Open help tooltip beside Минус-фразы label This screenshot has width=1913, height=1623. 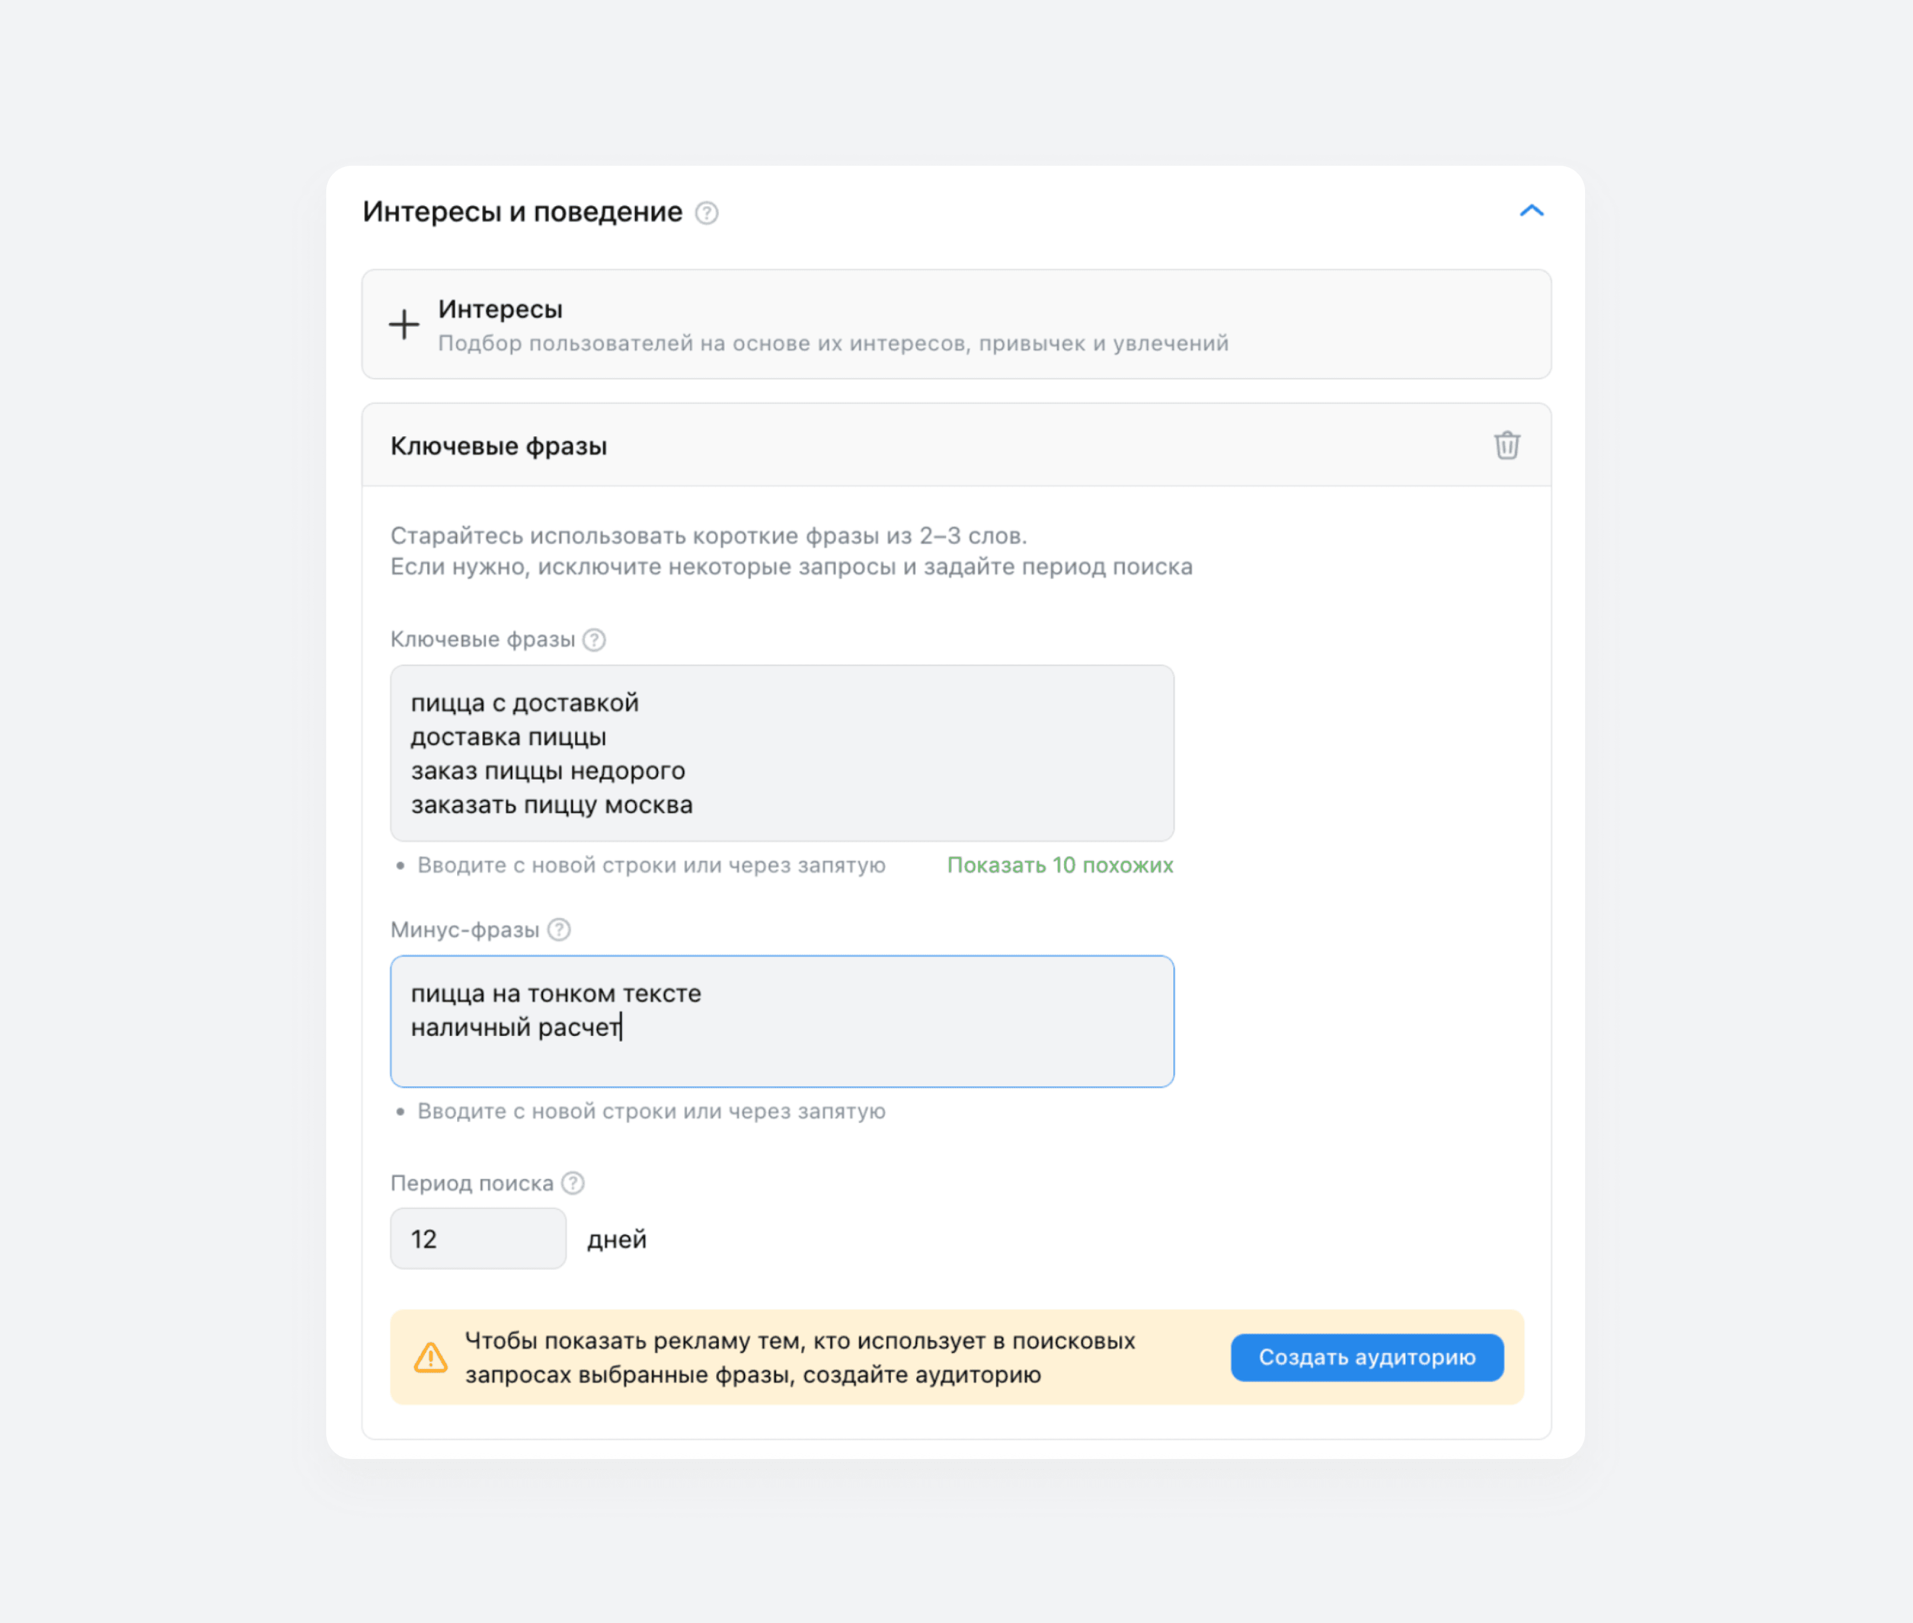(x=559, y=929)
